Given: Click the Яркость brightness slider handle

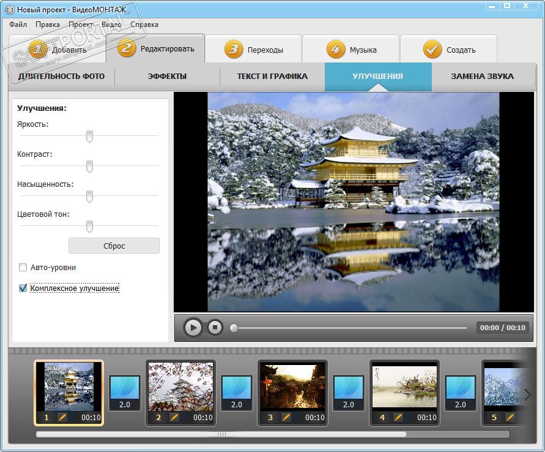Looking at the screenshot, I should [89, 136].
